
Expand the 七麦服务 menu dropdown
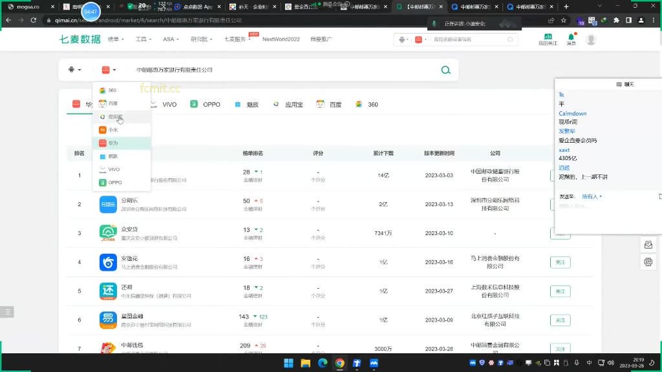pos(237,39)
